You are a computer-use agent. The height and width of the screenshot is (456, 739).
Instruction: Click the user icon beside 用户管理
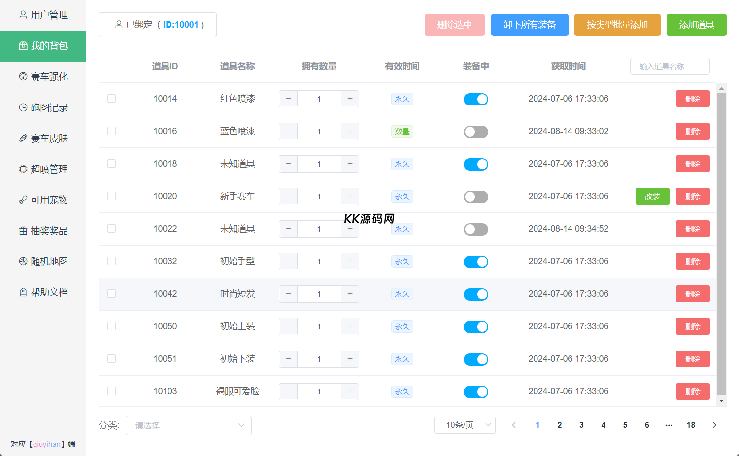tap(23, 15)
